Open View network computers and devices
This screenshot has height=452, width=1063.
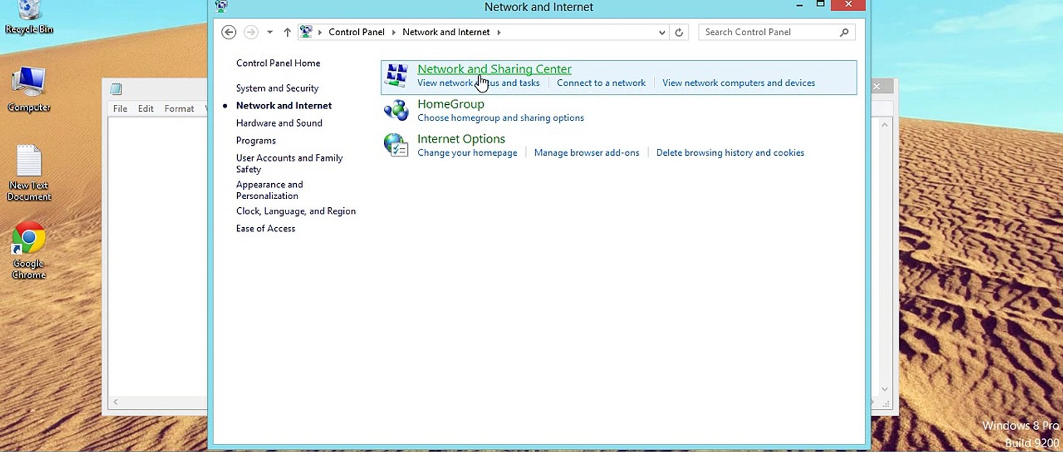tap(739, 83)
